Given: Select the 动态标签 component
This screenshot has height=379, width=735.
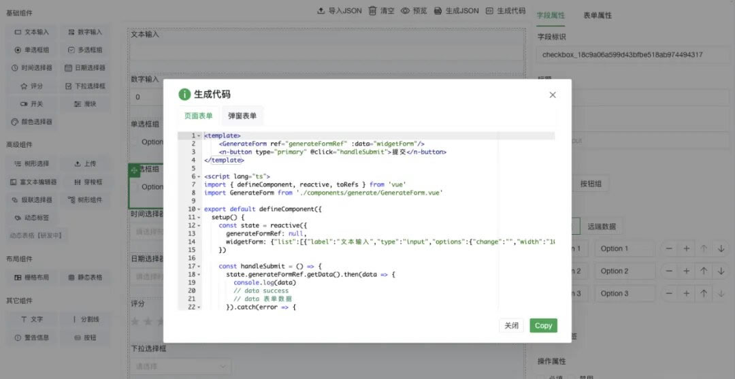Looking at the screenshot, I should [x=32, y=218].
